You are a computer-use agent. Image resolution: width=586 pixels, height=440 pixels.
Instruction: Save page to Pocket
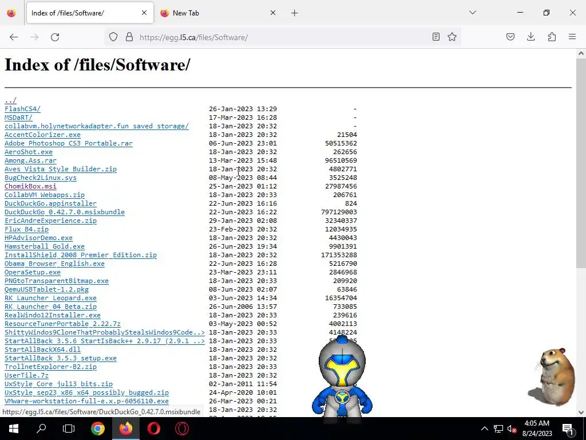(x=510, y=37)
